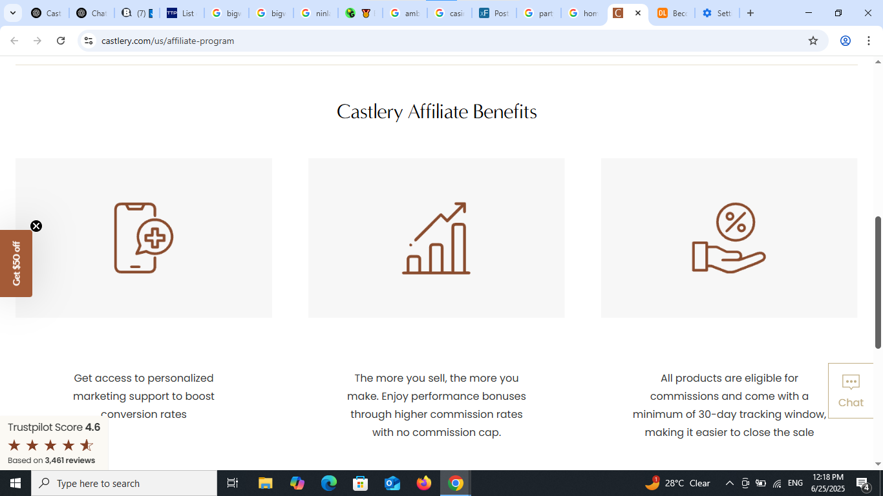The width and height of the screenshot is (883, 496).
Task: Switch to the List tab
Action: [182, 13]
